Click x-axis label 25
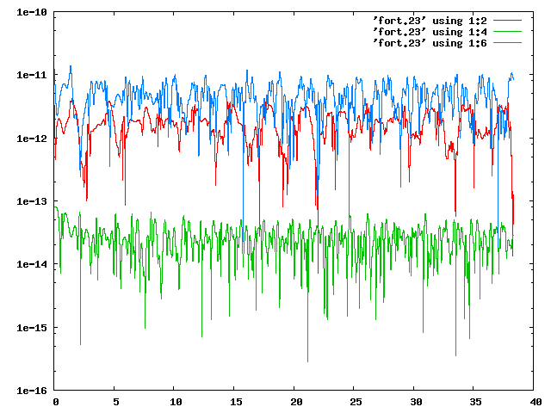551x413 pixels. click(356, 402)
